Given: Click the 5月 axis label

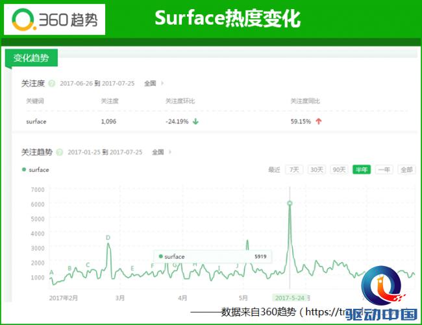Looking at the screenshot, I should point(243,298).
